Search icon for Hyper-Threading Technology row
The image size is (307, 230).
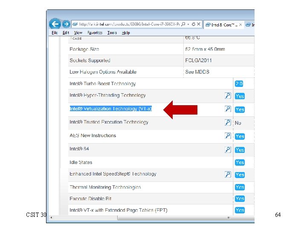click(228, 96)
